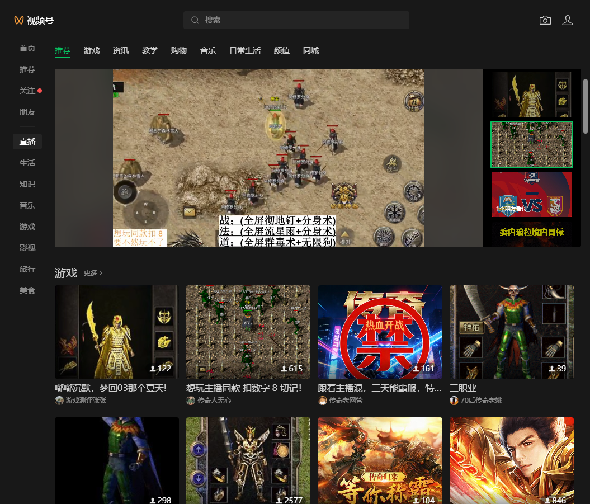Viewport: 590px width, 504px height.
Task: Click the search magnifier icon
Action: 195,20
